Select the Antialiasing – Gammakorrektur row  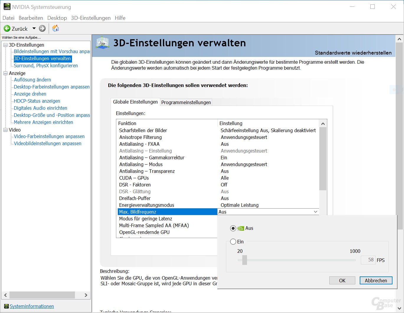[218, 158]
